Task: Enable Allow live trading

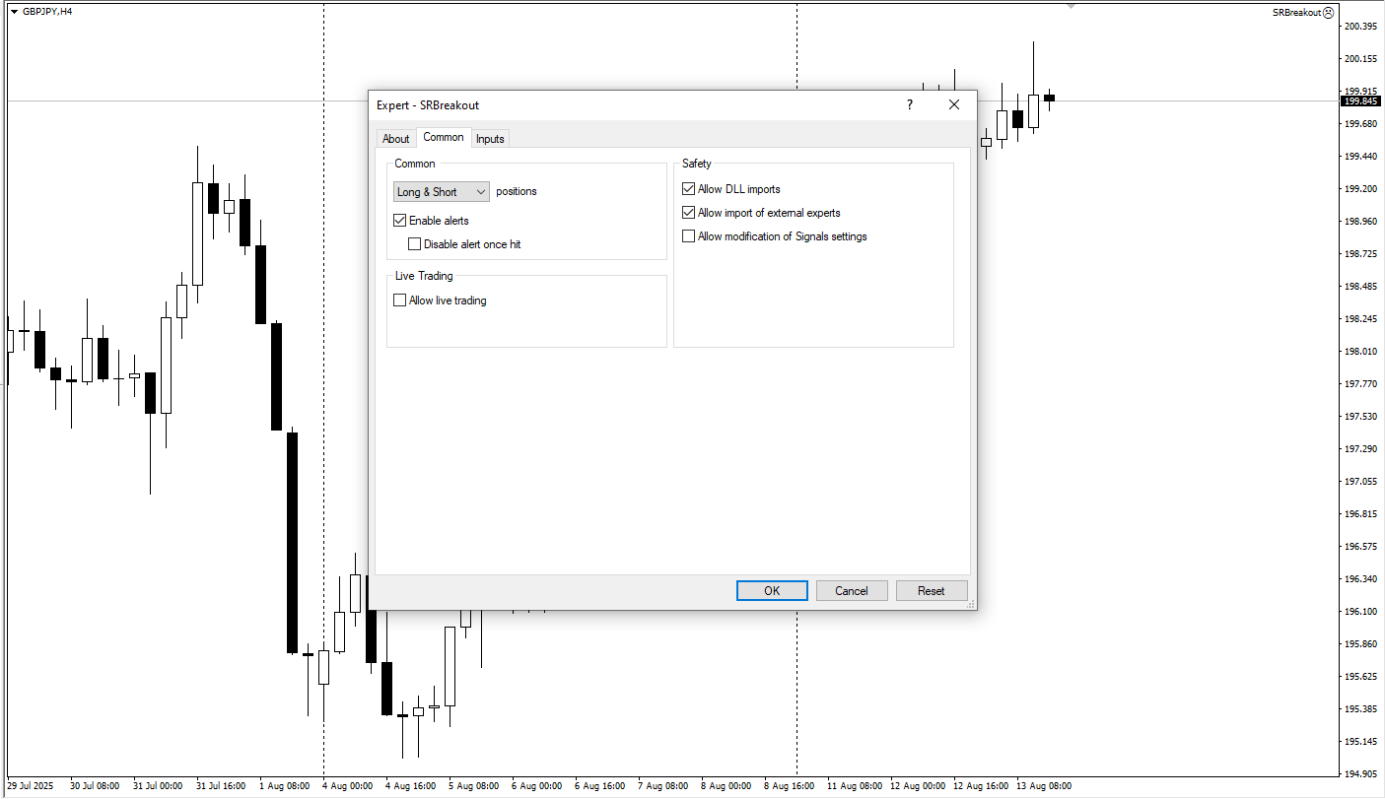Action: pos(400,300)
